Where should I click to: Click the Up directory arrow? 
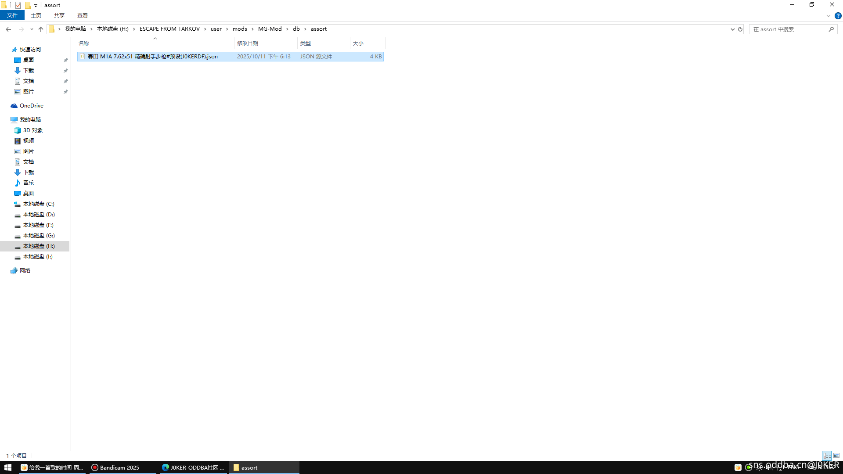[x=41, y=29]
